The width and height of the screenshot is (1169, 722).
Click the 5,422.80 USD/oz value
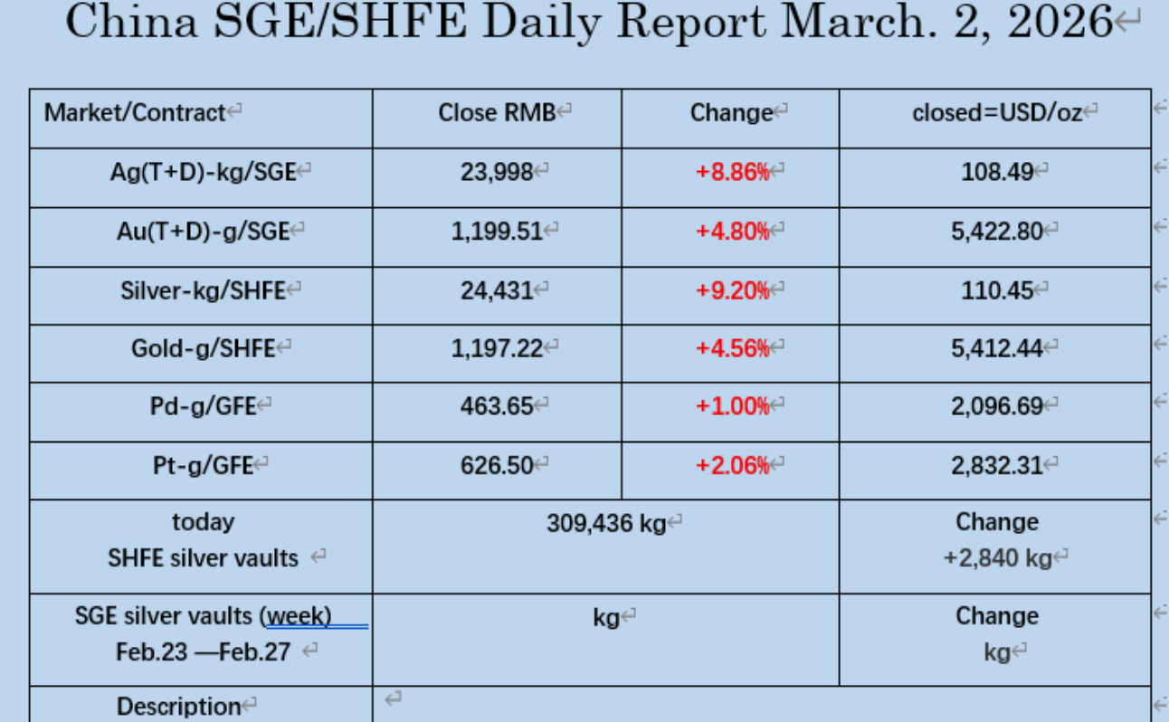tap(996, 231)
